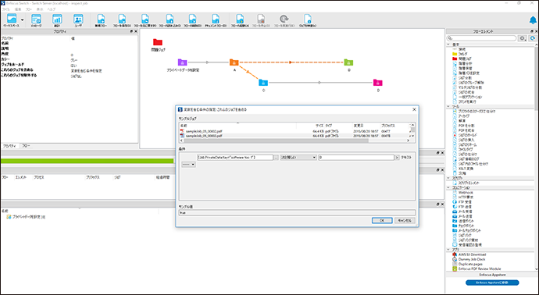Select the orange folder A in canvas
The width and height of the screenshot is (539, 295).
[x=234, y=62]
